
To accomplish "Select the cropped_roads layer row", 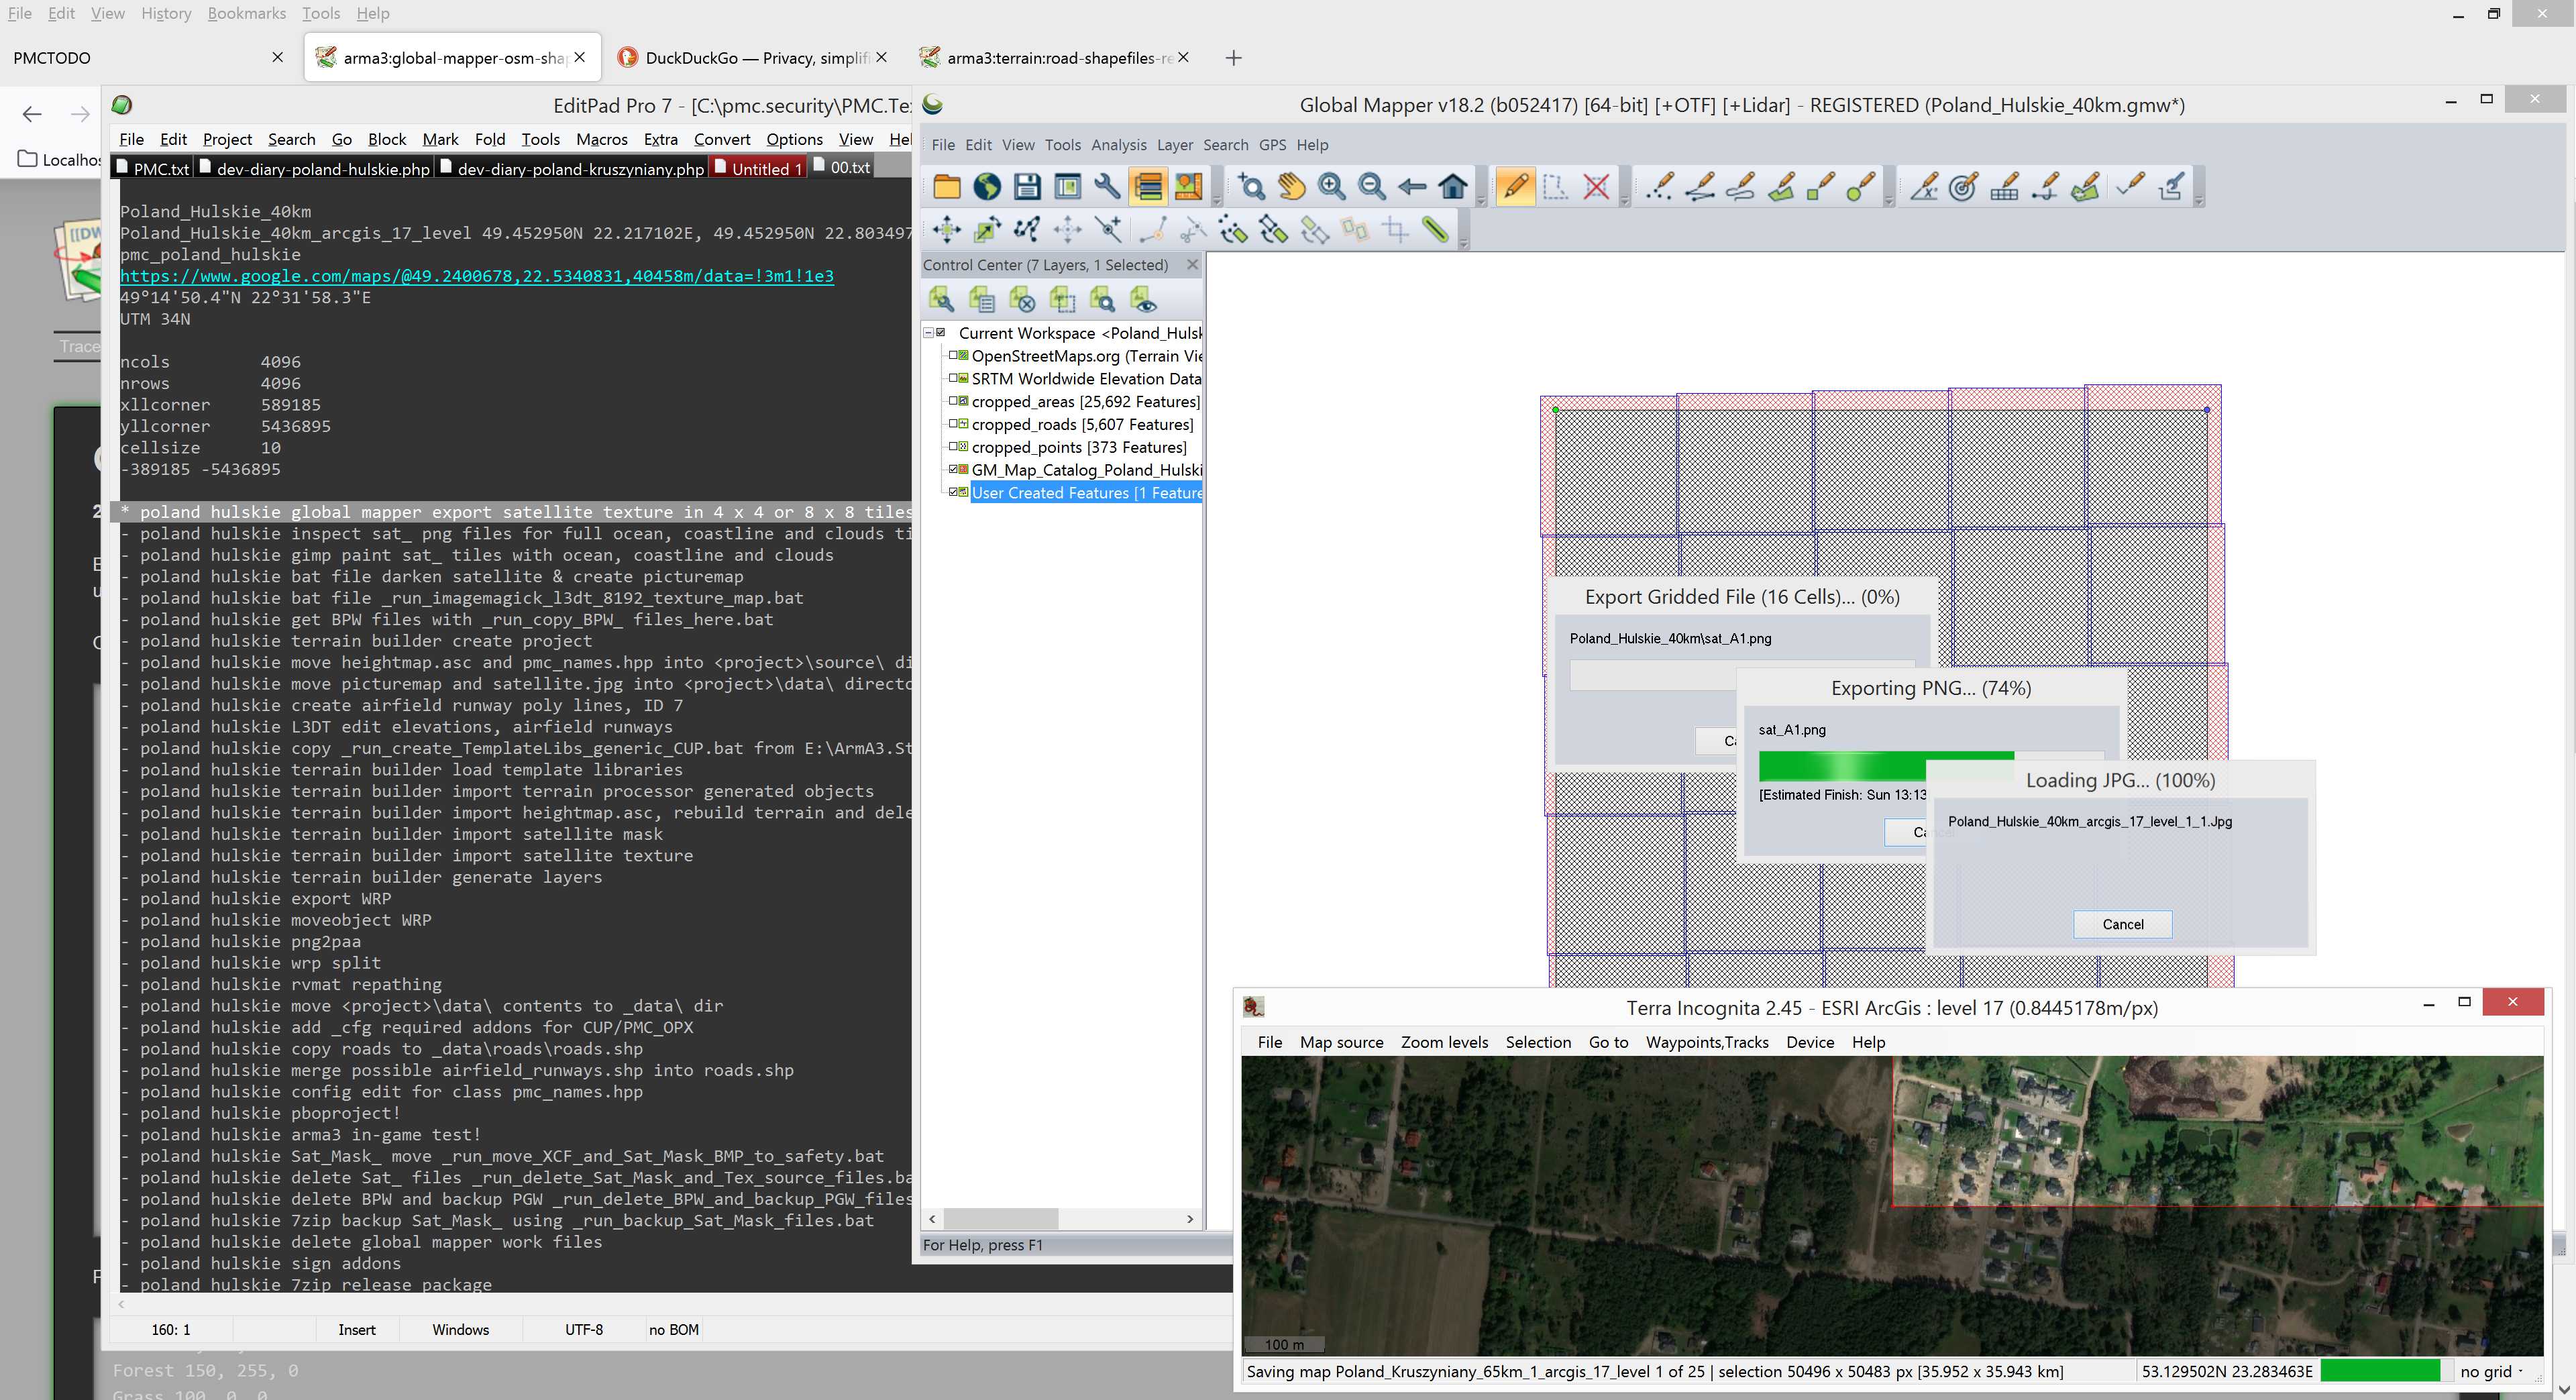I will pos(1083,424).
